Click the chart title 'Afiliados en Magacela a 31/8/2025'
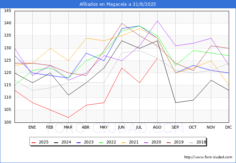The image size is (236, 163). tap(118, 4)
